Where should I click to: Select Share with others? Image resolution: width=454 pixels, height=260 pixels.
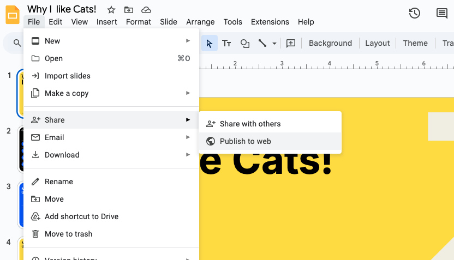click(250, 124)
